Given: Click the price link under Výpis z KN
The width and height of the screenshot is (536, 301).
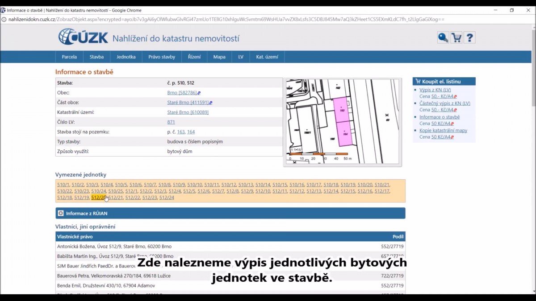Looking at the screenshot, I should tap(442, 96).
